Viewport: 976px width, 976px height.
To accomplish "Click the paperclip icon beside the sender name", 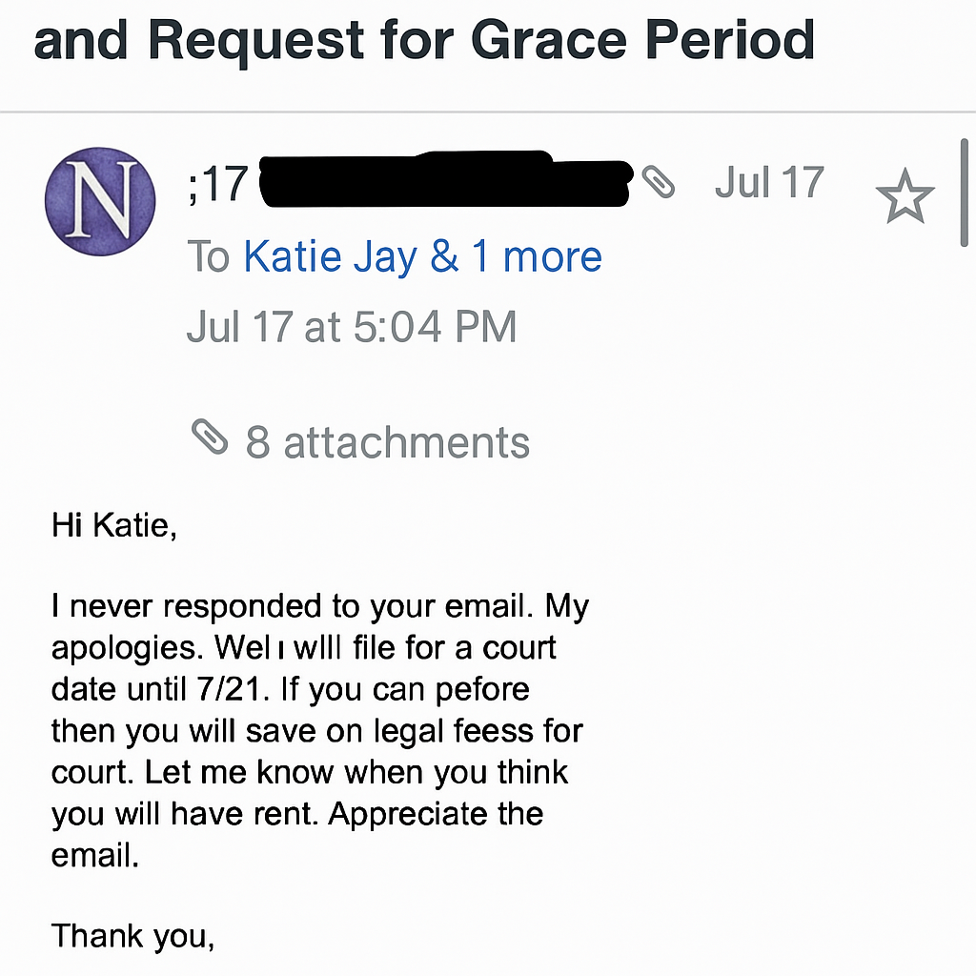I will pyautogui.click(x=658, y=181).
